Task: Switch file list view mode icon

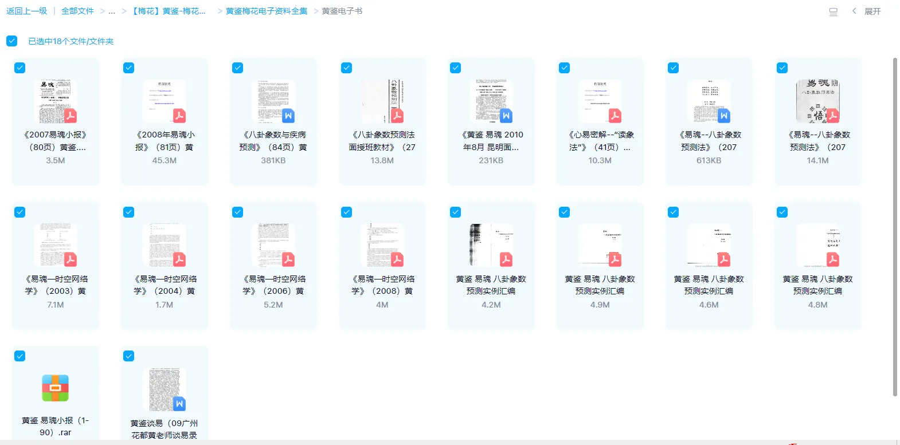Action: [x=834, y=11]
